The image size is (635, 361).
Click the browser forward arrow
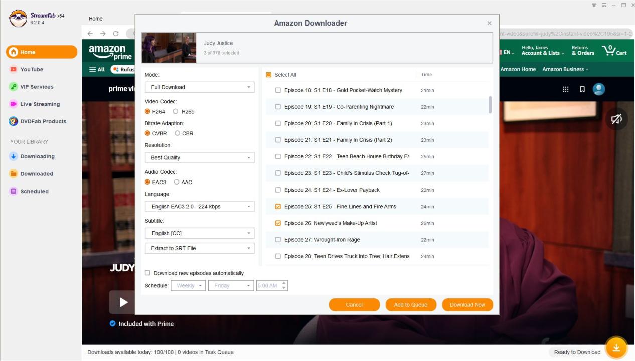(103, 34)
